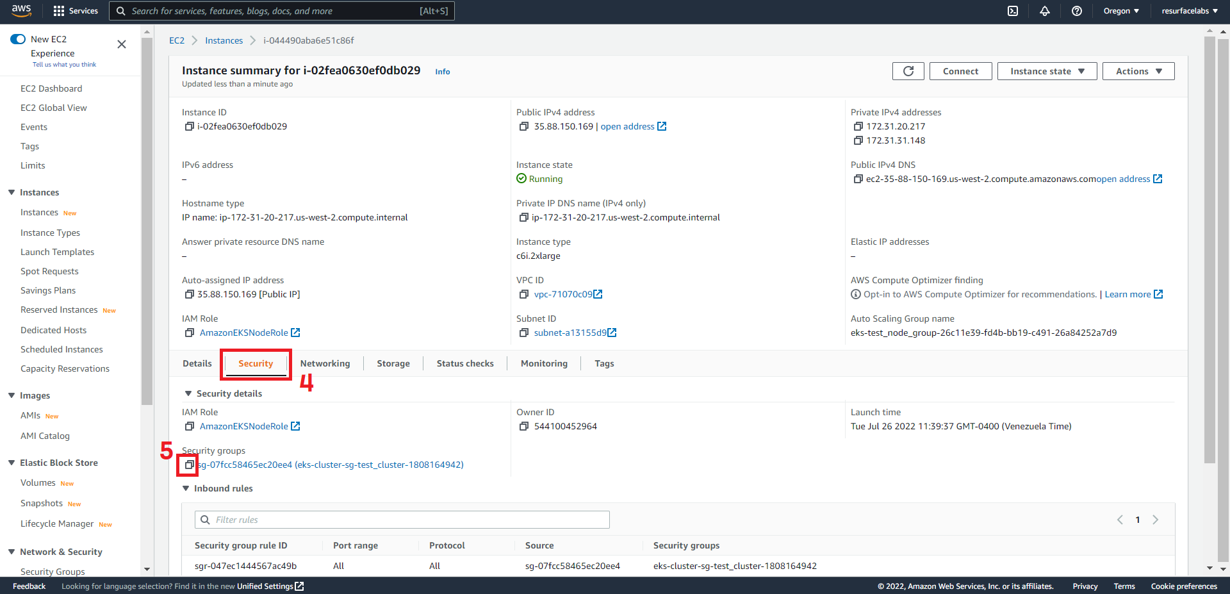
Task: Copy the auto-assigned IP address
Action: click(189, 294)
